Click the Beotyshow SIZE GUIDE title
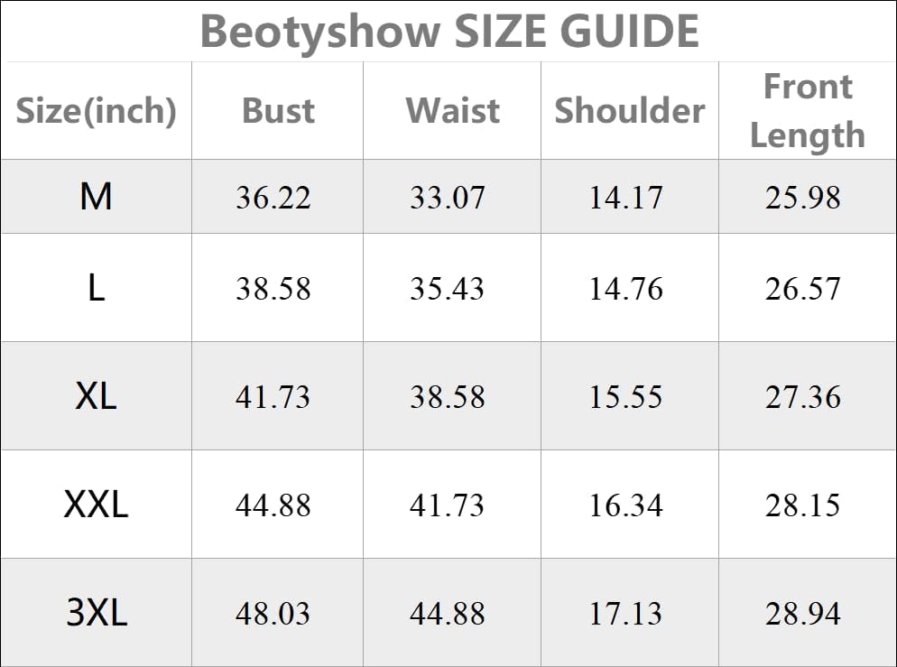The height and width of the screenshot is (667, 897). 448,31
